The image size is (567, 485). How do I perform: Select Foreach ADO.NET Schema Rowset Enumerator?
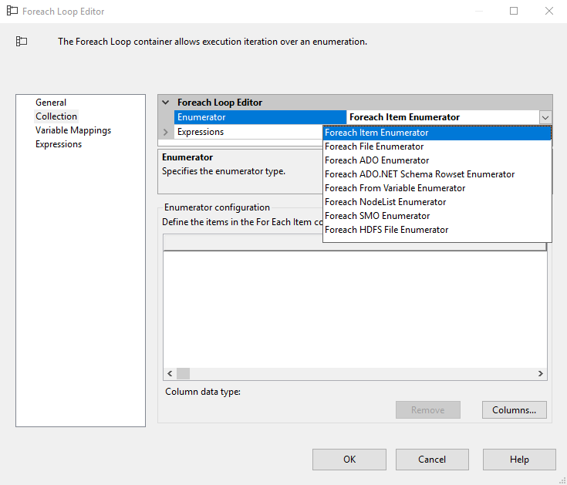[x=420, y=174]
